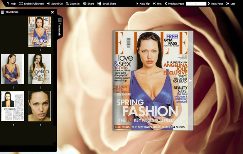Image resolution: width=243 pixels, height=154 pixels.
Task: Click the Thumbnails grid icon in panel header
Action: pos(2,12)
